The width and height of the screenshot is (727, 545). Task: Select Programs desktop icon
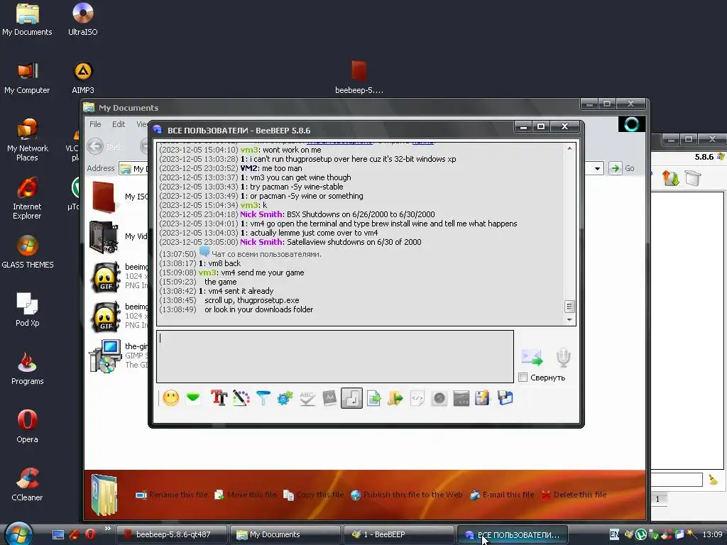pyautogui.click(x=27, y=368)
